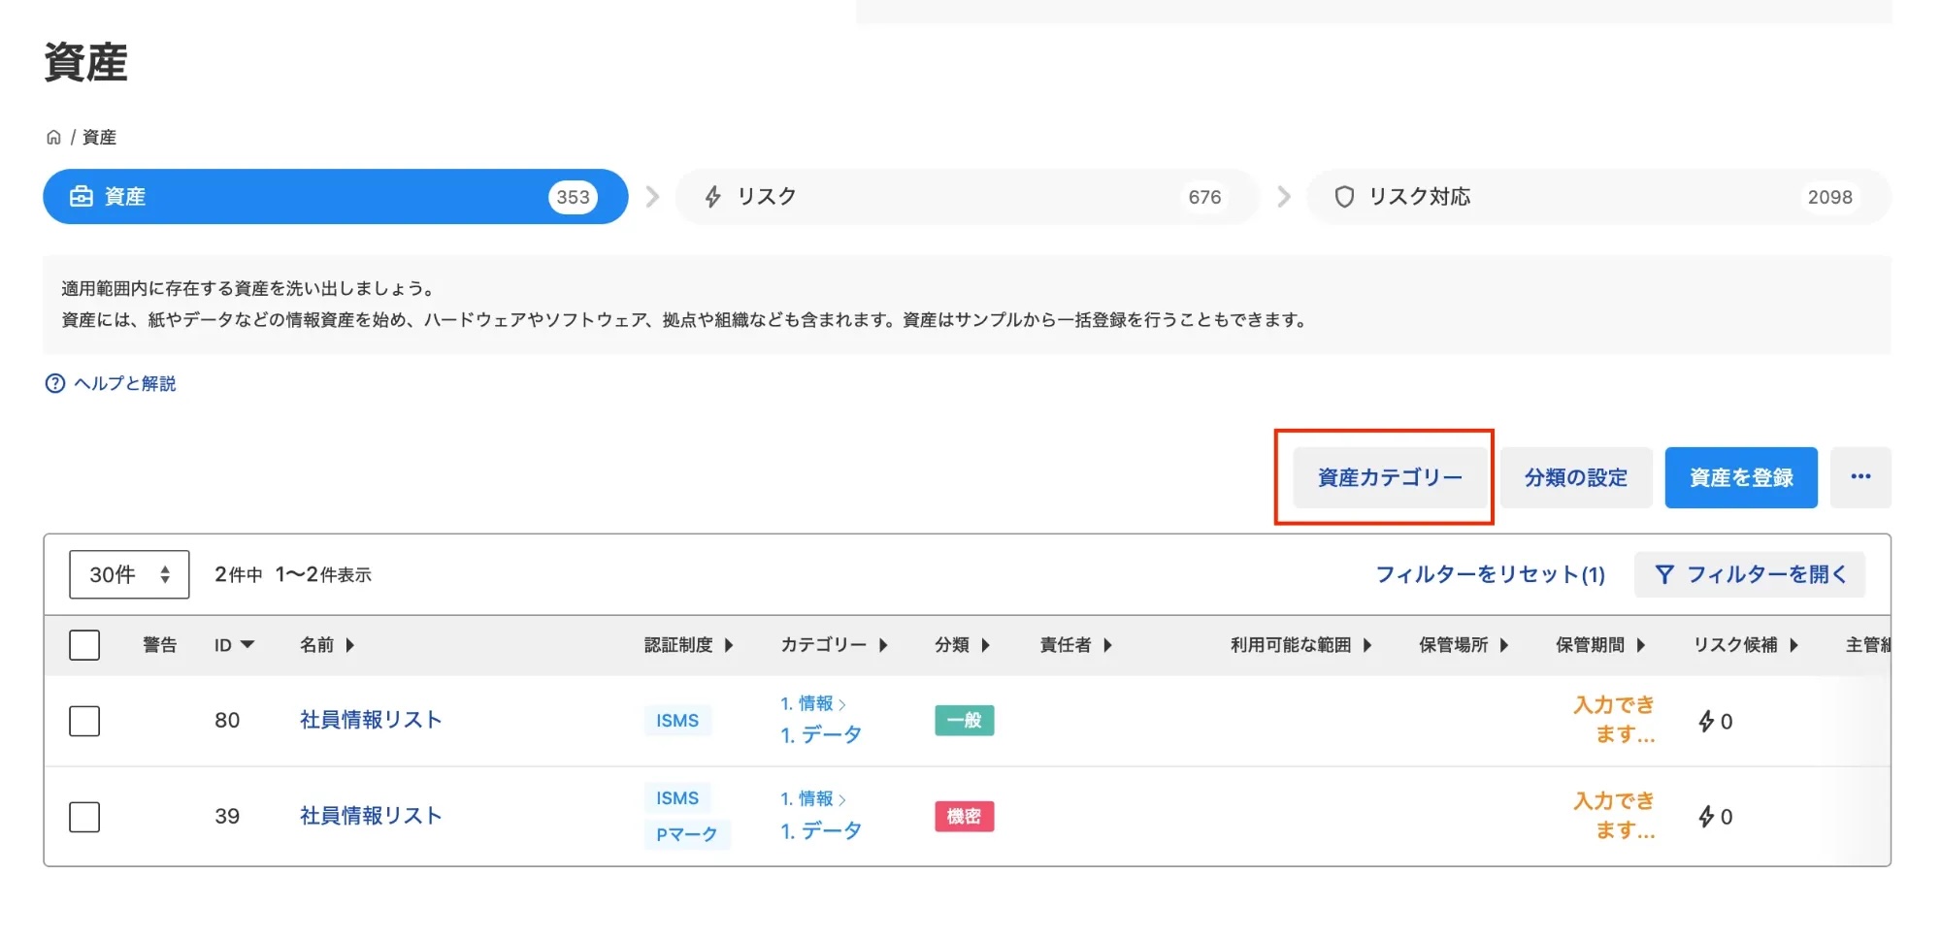The height and width of the screenshot is (940, 1941).
Task: Sort by カテゴリー column header
Action: pos(835,645)
